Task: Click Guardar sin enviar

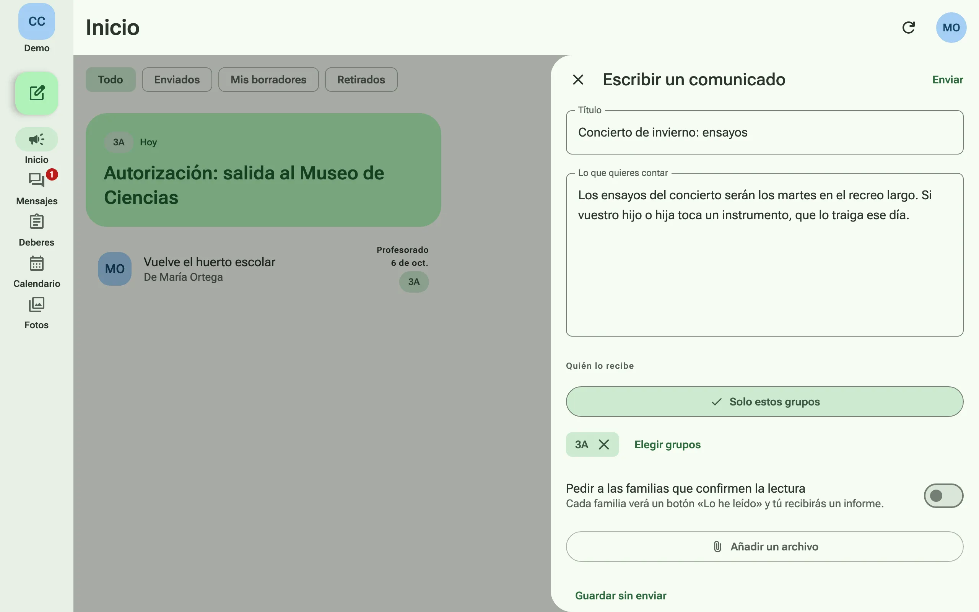Action: 621,596
